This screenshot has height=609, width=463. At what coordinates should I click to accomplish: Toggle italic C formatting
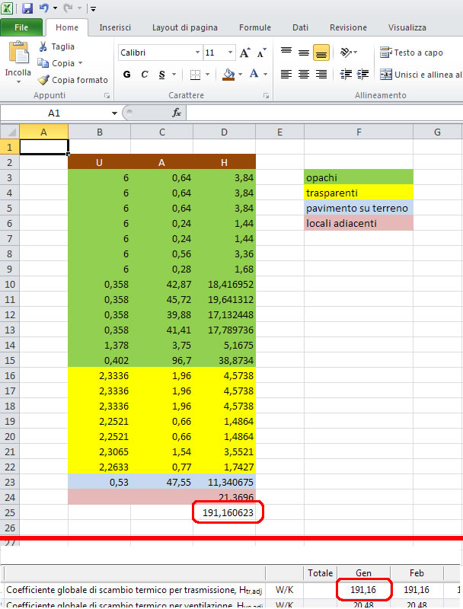tap(145, 74)
